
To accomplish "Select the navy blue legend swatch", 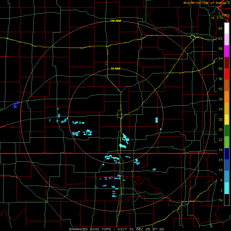I will [x=227, y=154].
